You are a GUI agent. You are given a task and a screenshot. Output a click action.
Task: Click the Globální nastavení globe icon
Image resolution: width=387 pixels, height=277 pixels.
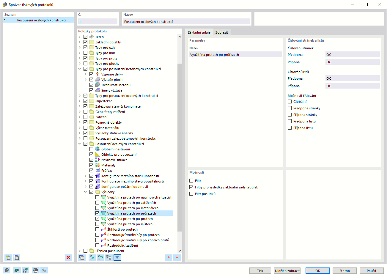pyautogui.click(x=97, y=149)
